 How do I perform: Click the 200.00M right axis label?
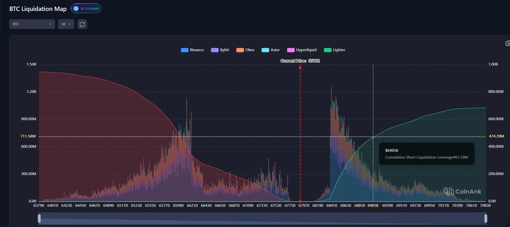click(496, 174)
